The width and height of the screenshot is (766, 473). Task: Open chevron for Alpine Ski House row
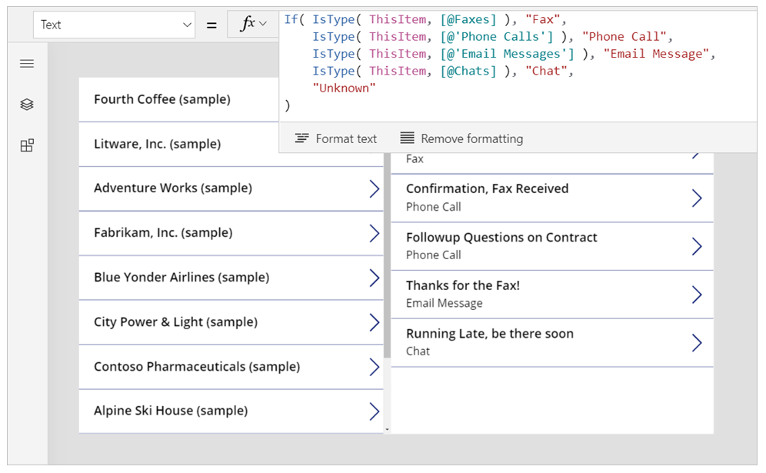[x=375, y=411]
